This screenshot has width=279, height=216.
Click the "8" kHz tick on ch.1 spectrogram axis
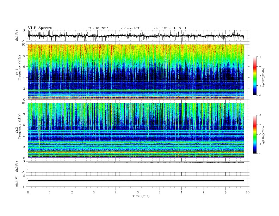25,56
